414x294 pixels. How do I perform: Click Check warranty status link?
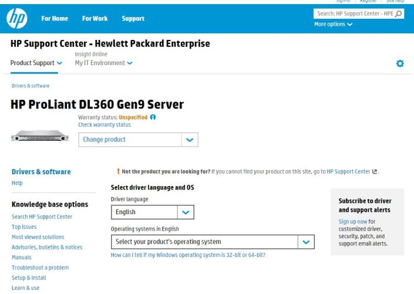tap(105, 124)
